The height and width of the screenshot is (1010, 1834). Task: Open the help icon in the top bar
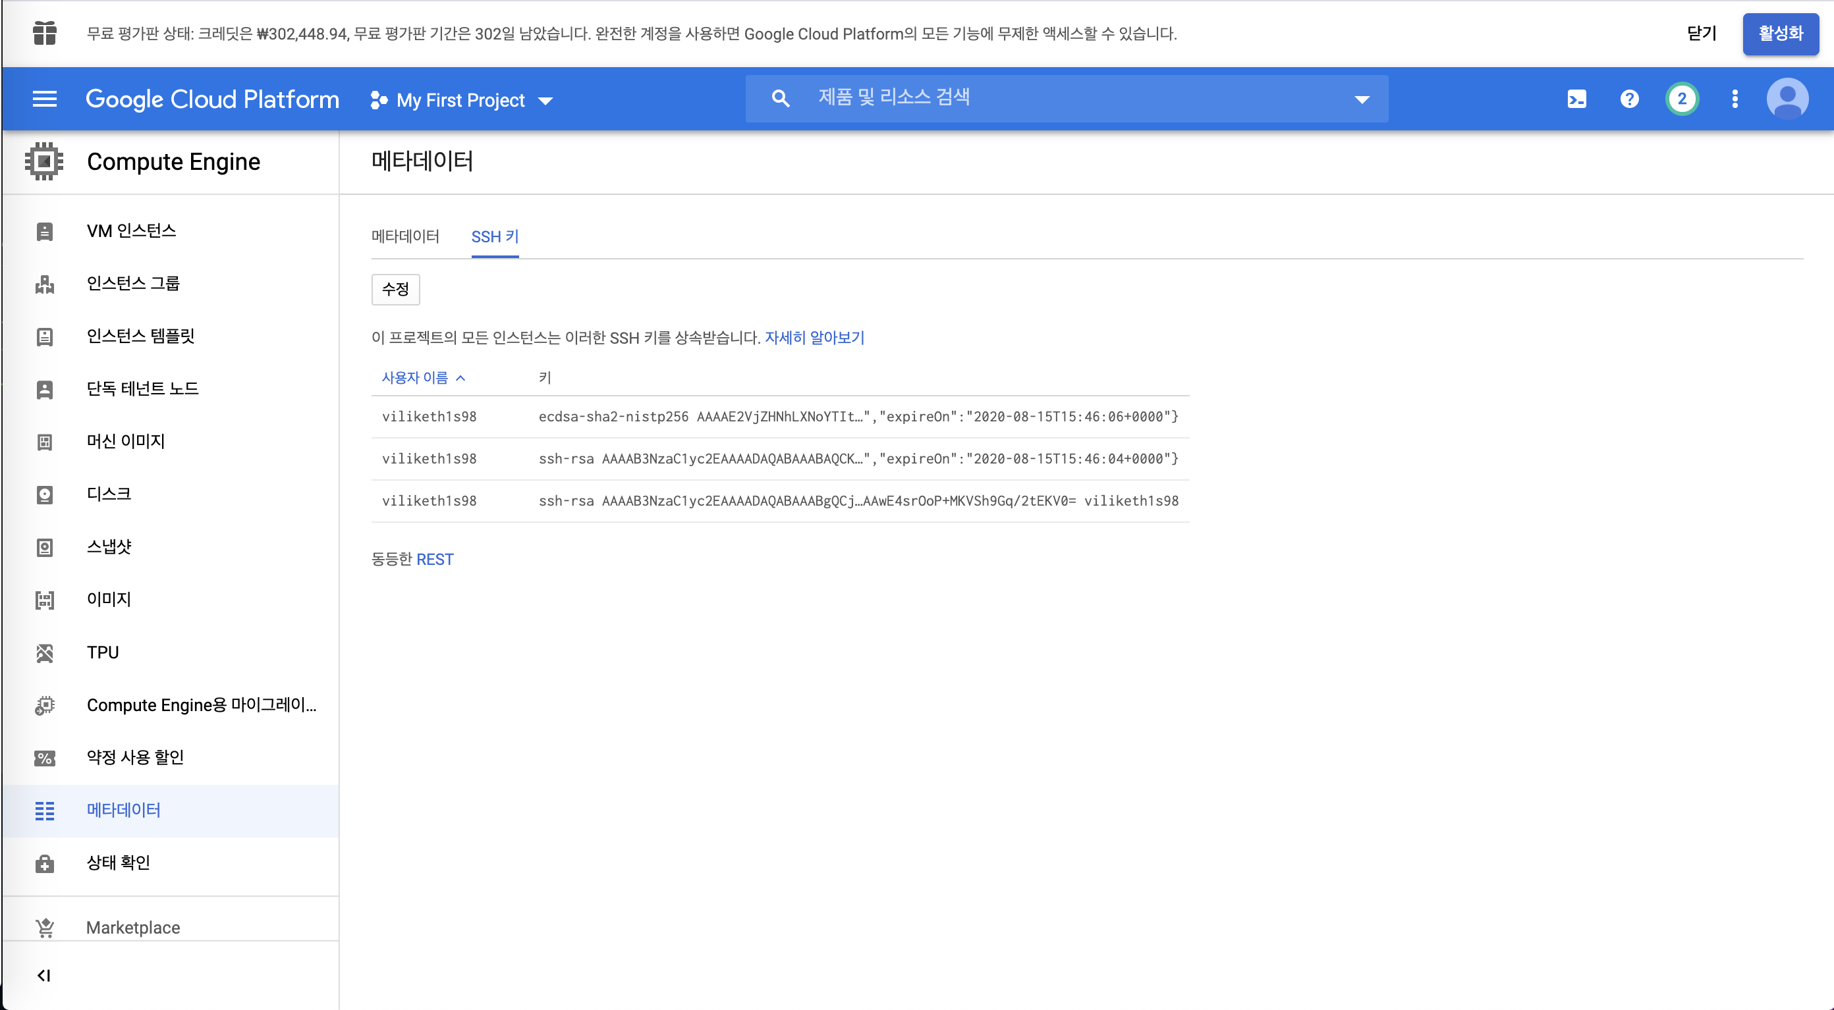pos(1628,99)
